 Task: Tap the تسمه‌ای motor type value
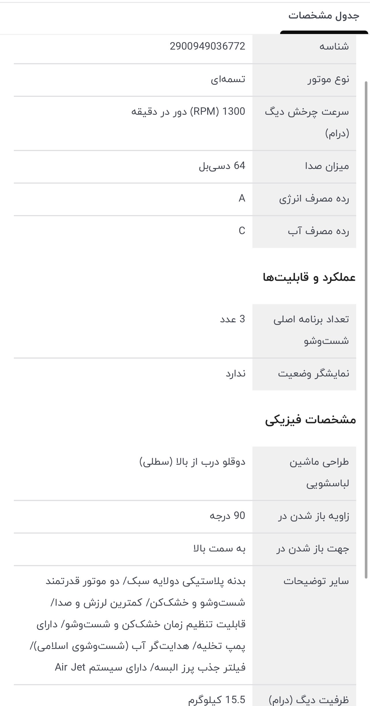[x=228, y=79]
